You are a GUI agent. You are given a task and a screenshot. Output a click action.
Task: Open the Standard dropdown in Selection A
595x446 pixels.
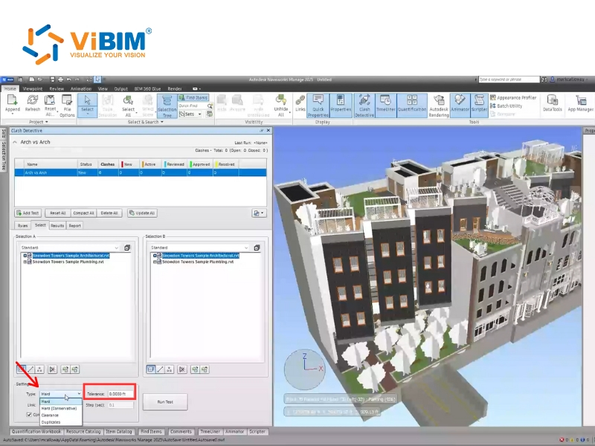69,248
